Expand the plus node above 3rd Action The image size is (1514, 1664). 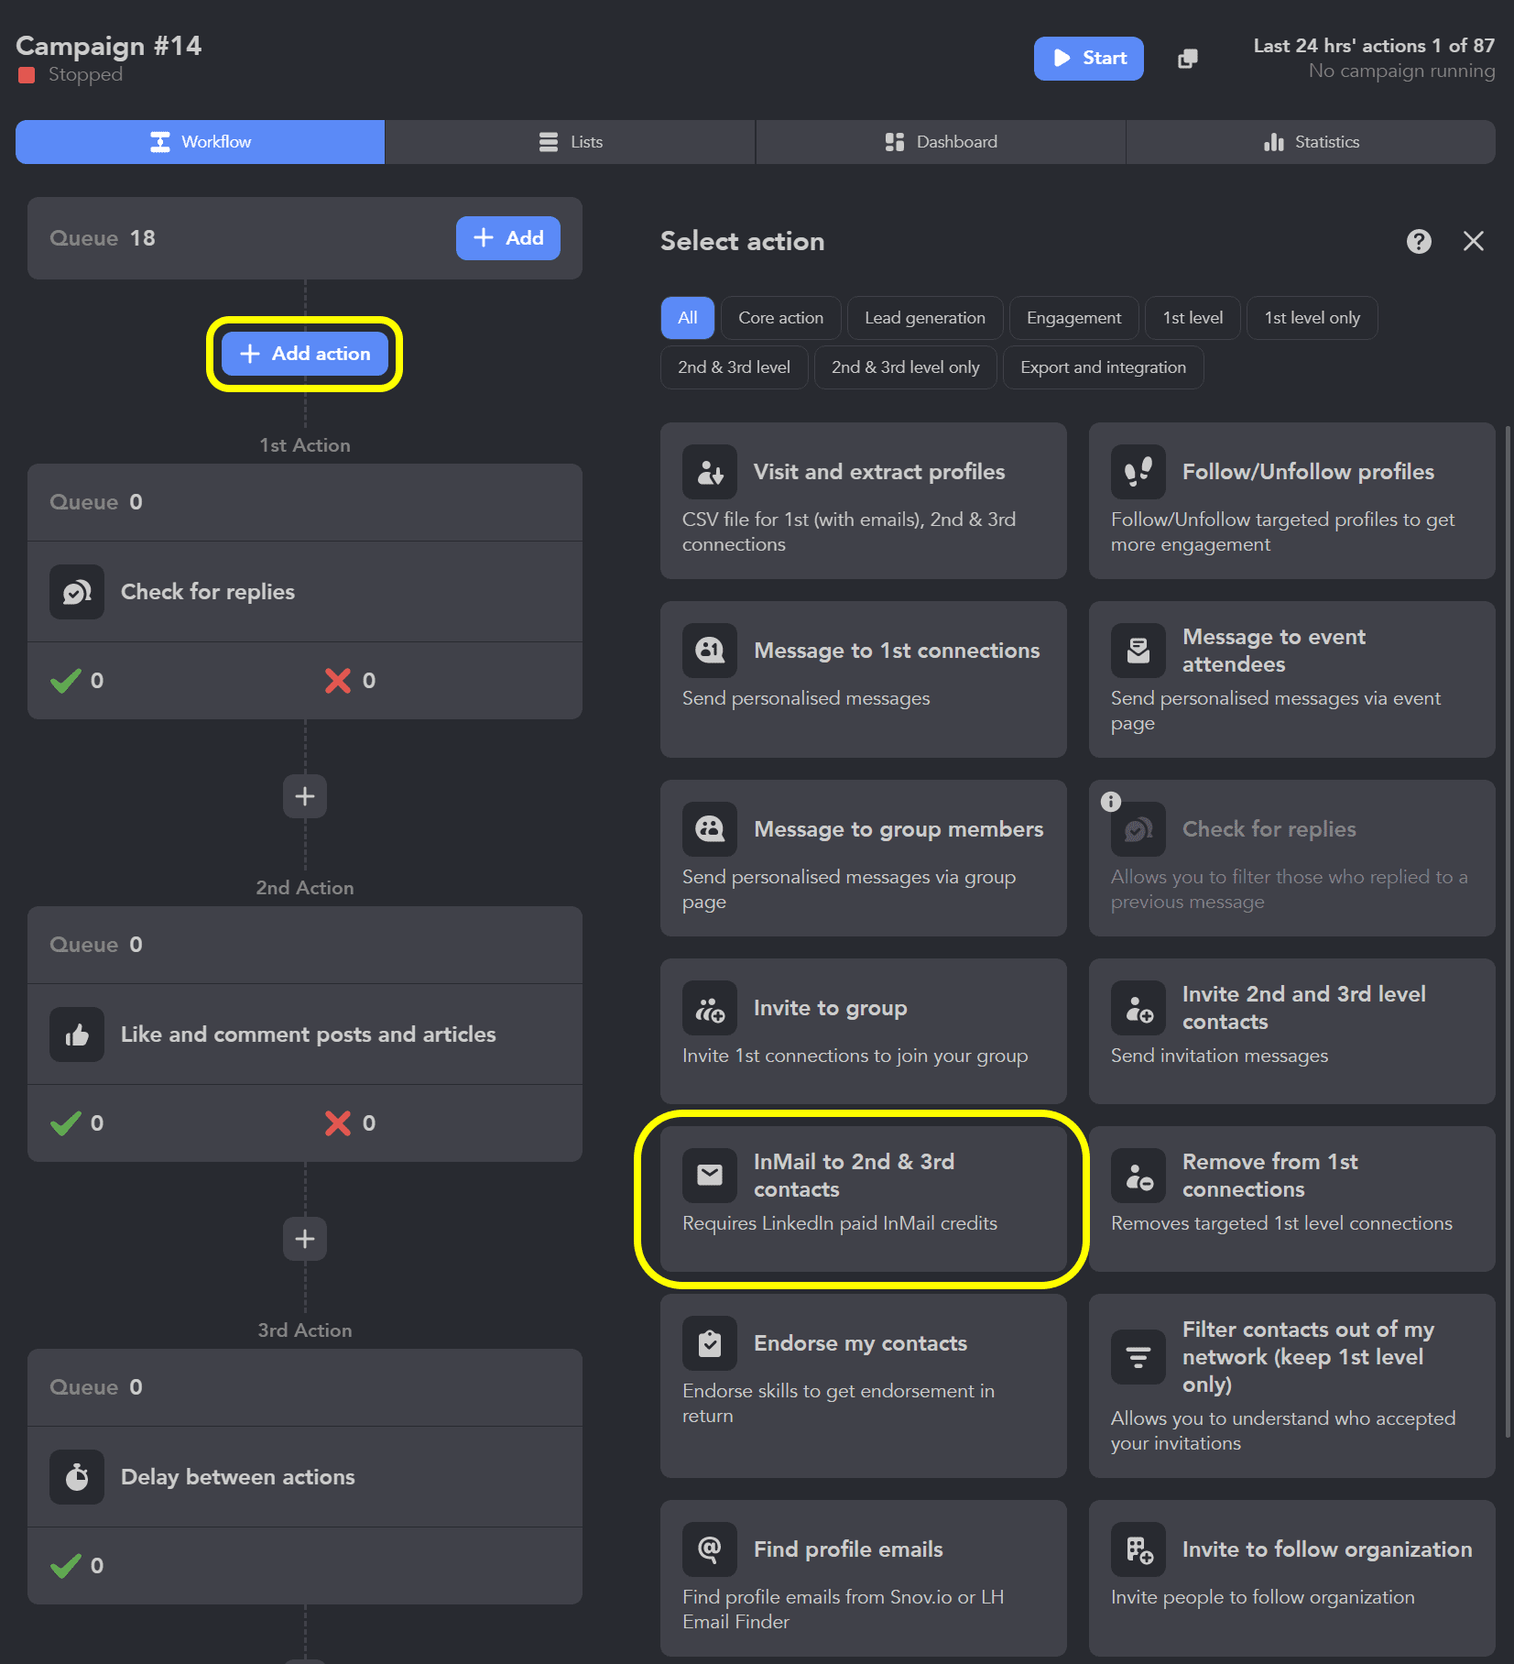pos(304,1239)
